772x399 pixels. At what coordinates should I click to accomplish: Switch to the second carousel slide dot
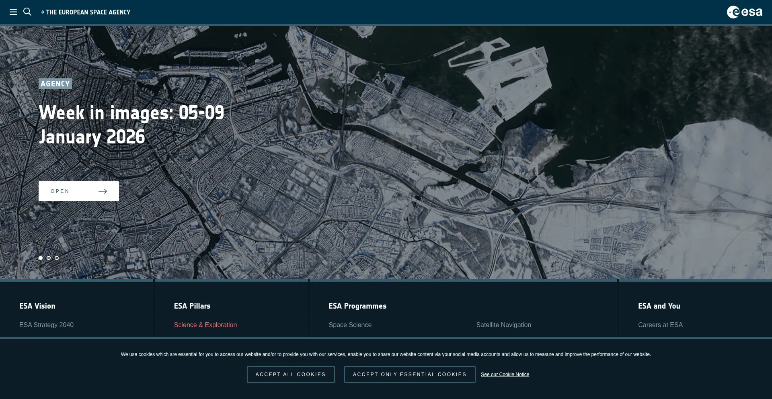[x=49, y=258]
